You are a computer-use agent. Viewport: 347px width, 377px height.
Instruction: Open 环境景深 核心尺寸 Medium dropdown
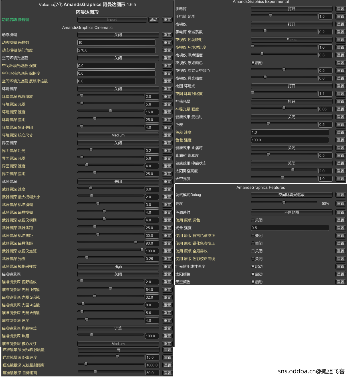pyautogui.click(x=118, y=135)
